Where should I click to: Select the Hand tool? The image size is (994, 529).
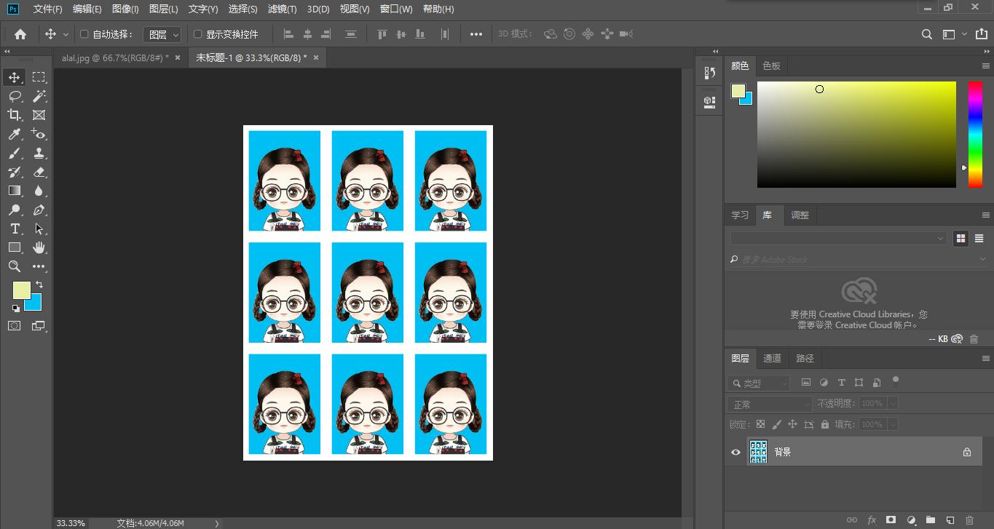click(39, 247)
